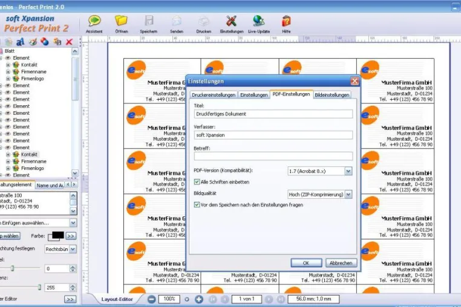Select the 'Blatt' root tree item
This screenshot has width=461, height=307.
click(x=10, y=51)
